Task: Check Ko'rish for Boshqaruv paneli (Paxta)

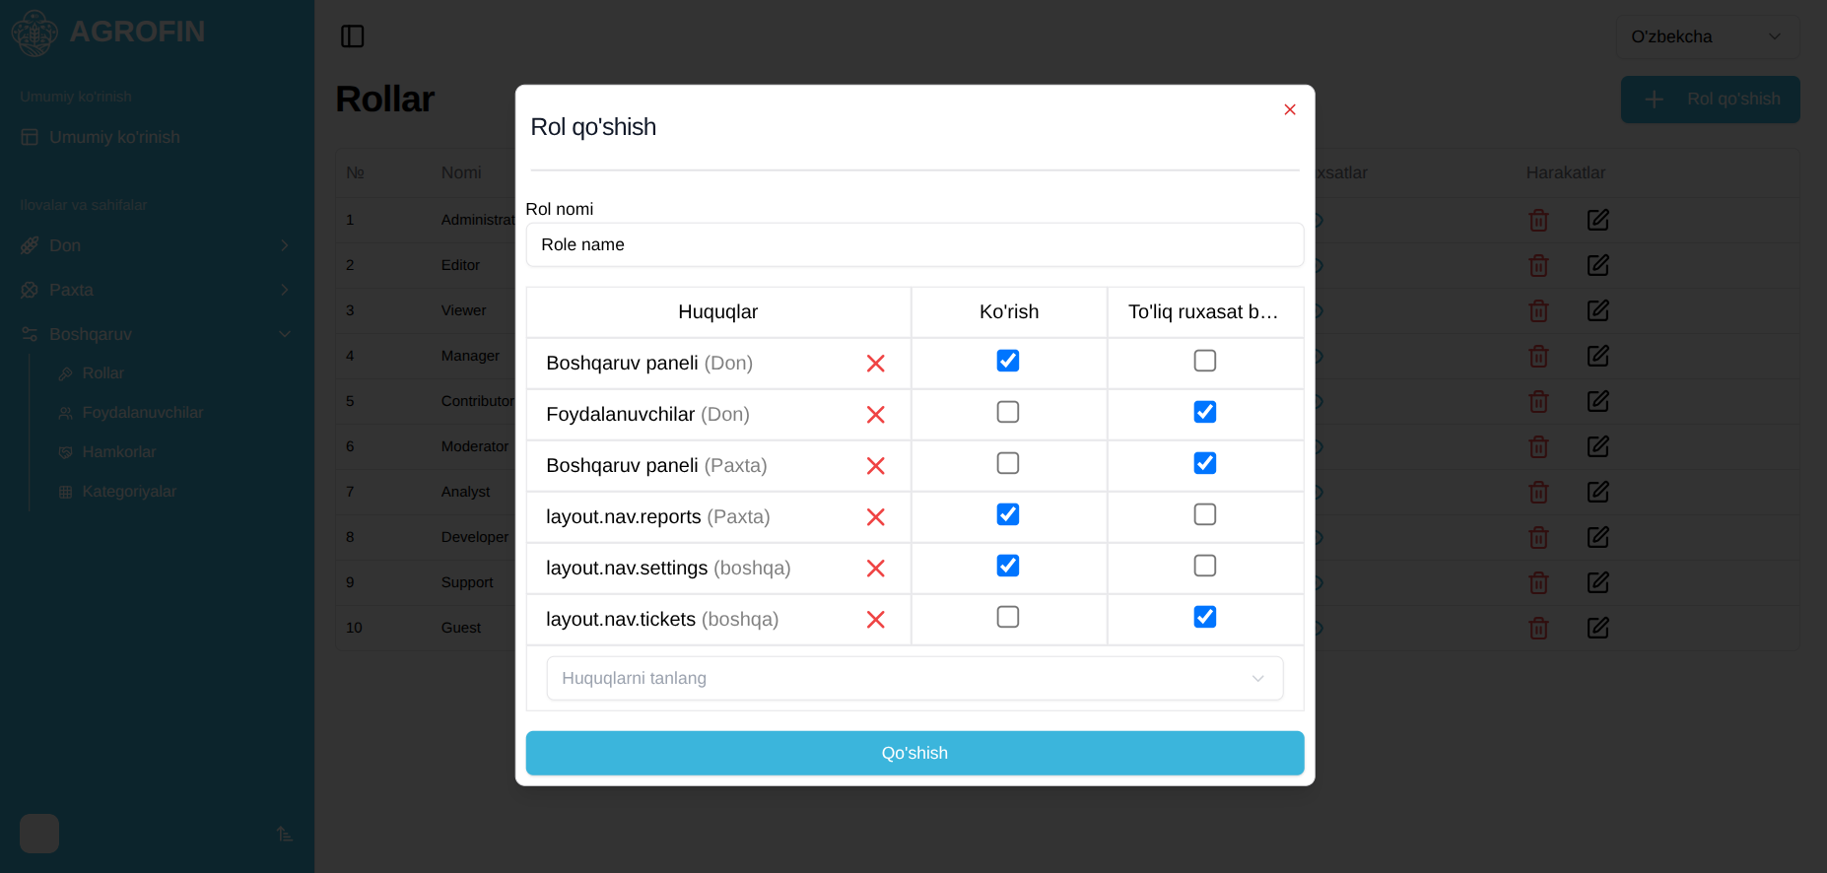Action: point(1007,463)
